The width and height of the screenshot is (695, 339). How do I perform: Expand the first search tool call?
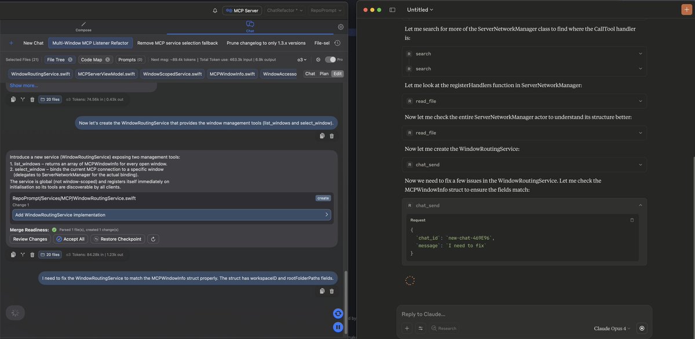[x=524, y=53]
